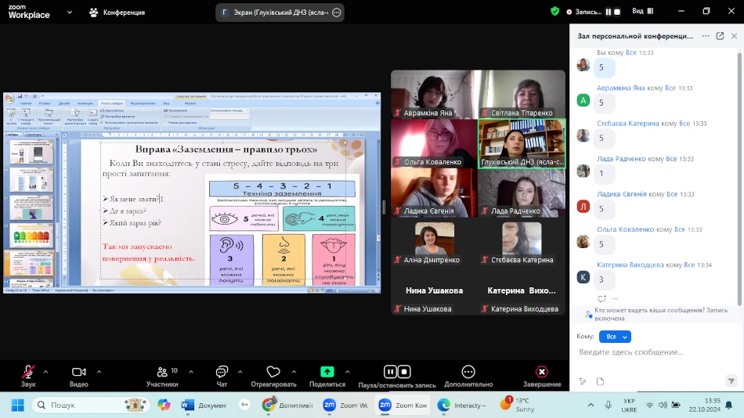
Task: Click chat panel vertical scrollbar
Action: [739, 178]
